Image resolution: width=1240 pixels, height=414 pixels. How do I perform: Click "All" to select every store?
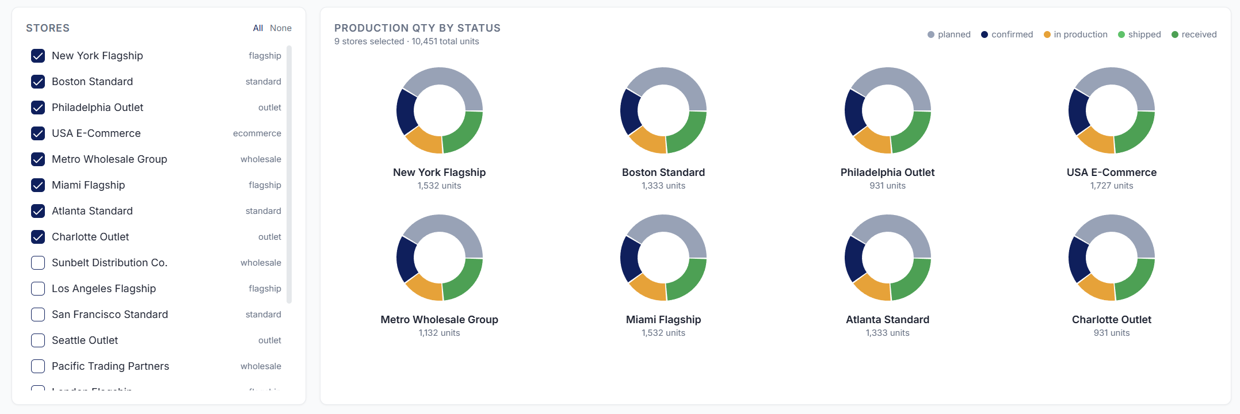coord(258,28)
